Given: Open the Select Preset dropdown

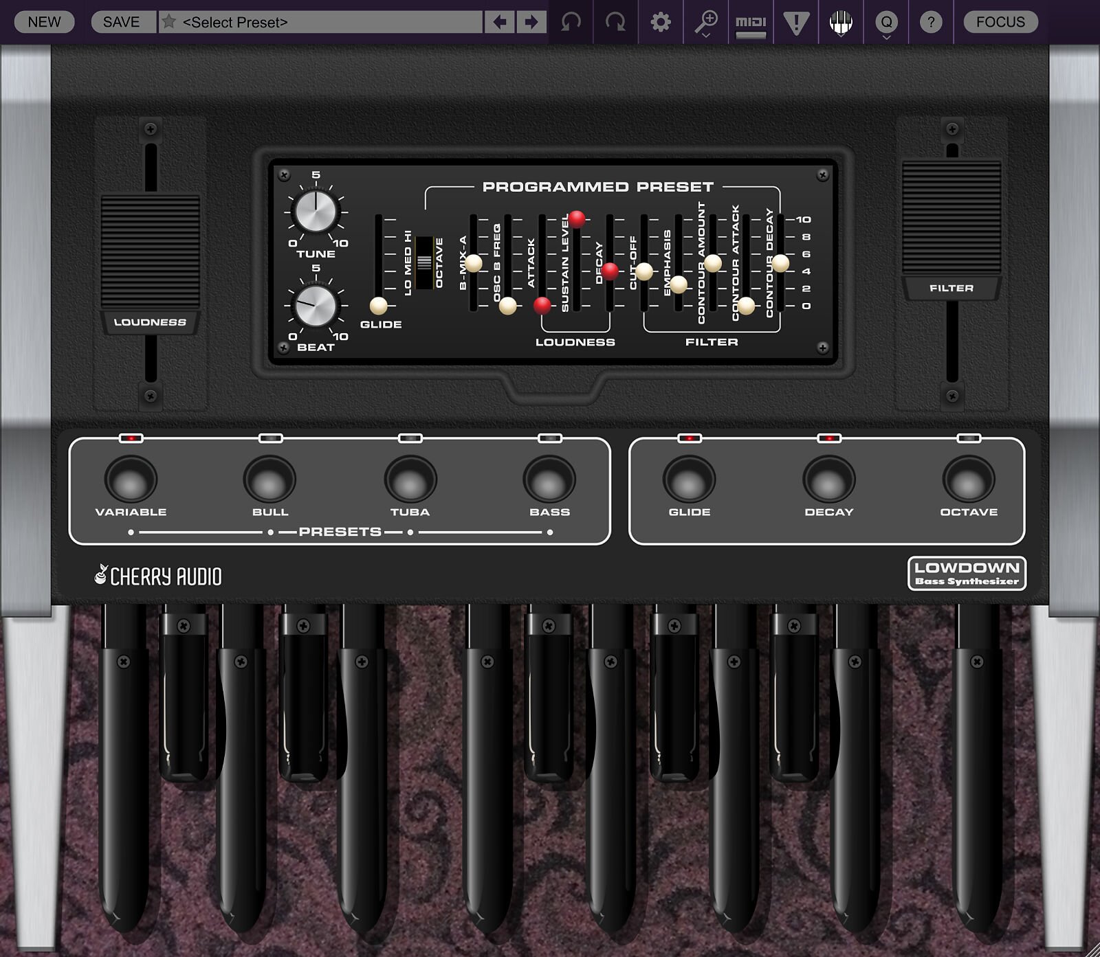Looking at the screenshot, I should [330, 22].
